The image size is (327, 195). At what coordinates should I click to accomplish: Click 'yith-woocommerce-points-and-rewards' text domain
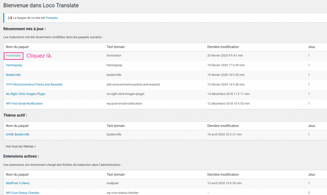click(x=133, y=85)
